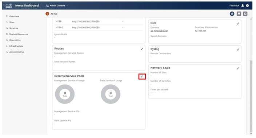This screenshot has width=256, height=138.
Task: Click the Routes heading
Action: (x=59, y=49)
